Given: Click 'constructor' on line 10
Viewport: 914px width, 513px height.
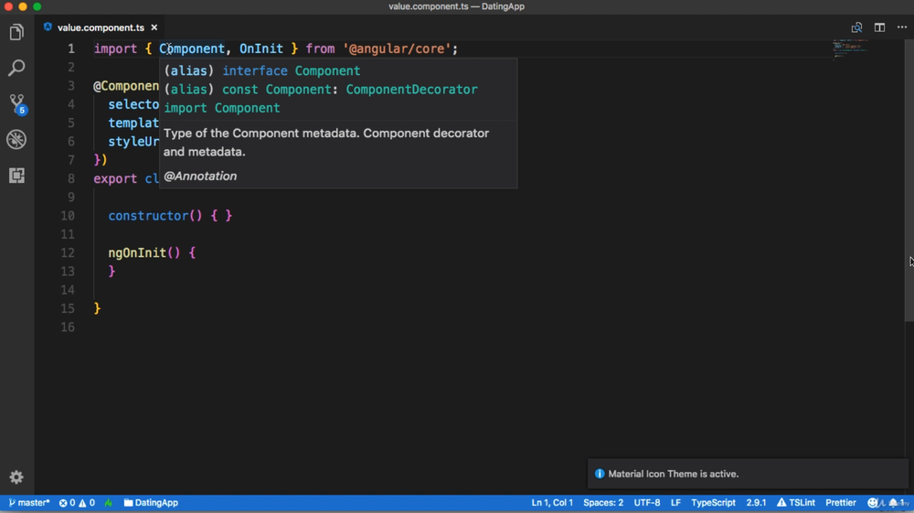Looking at the screenshot, I should (x=148, y=216).
